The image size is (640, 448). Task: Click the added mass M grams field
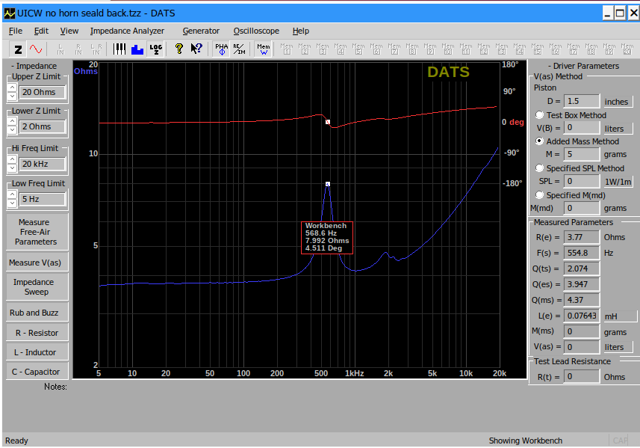582,154
